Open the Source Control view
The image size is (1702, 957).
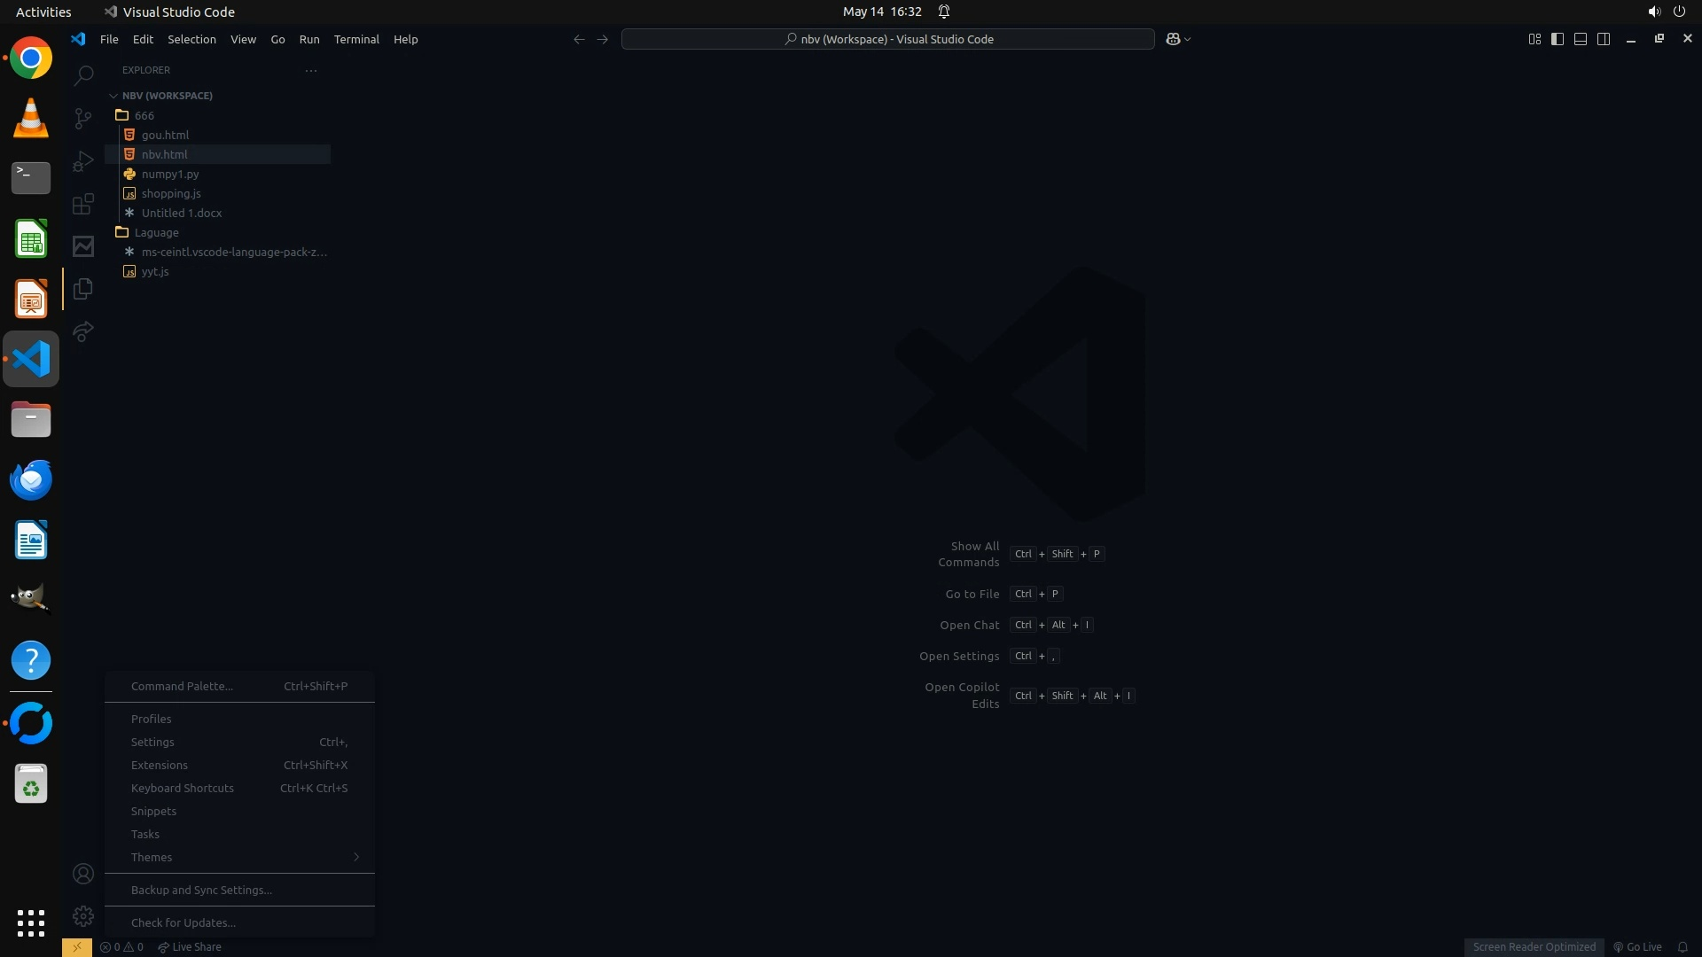(83, 118)
